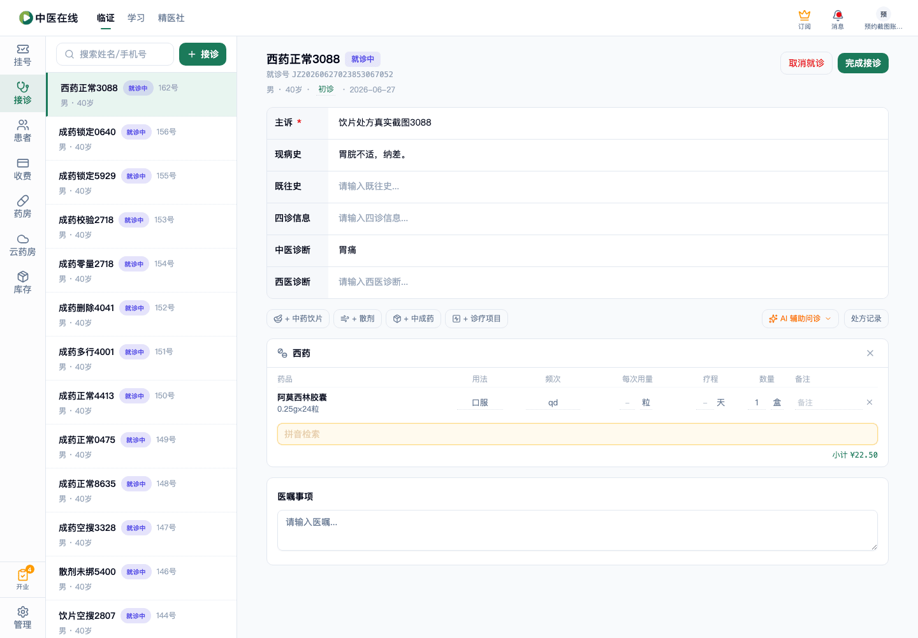Switch to the 学习 top tab
The height and width of the screenshot is (638, 918).
tap(136, 18)
